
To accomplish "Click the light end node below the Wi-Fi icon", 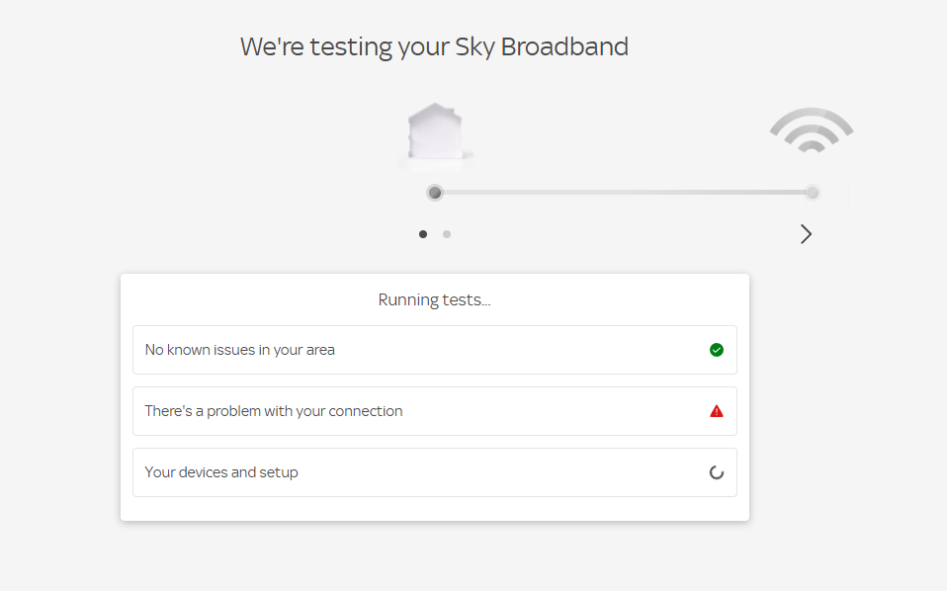I will point(812,193).
